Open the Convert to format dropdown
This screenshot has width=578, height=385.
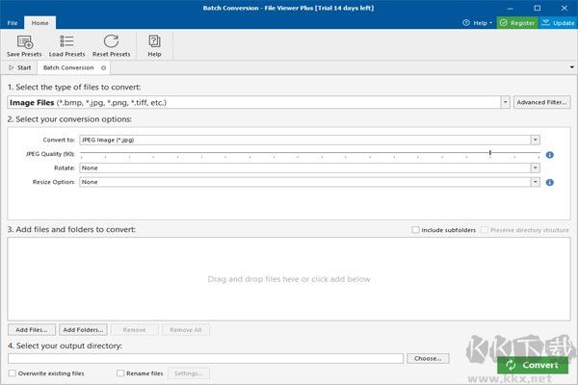click(x=535, y=140)
